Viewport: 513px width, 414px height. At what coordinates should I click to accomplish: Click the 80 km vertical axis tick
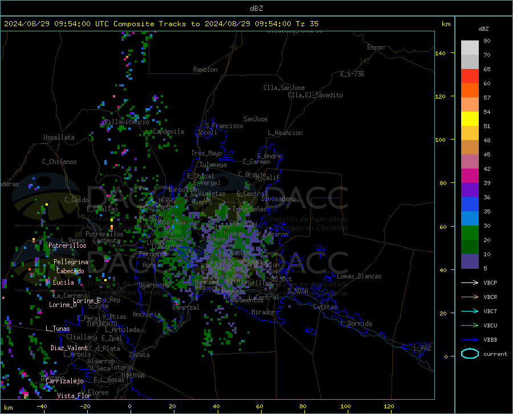(443, 183)
